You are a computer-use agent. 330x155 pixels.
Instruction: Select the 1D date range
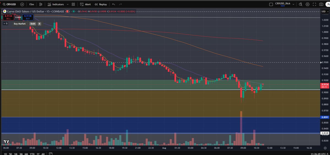pos(6,154)
